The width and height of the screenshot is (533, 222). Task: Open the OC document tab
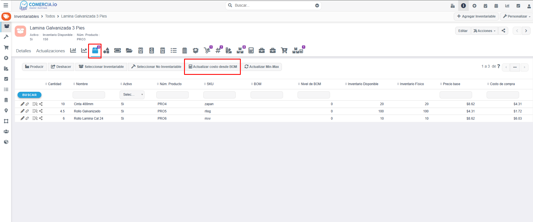141,50
